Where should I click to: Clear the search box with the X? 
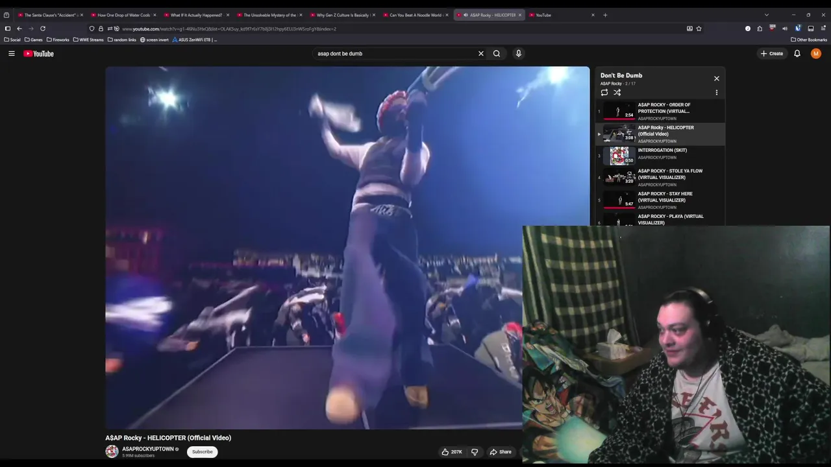click(x=481, y=54)
